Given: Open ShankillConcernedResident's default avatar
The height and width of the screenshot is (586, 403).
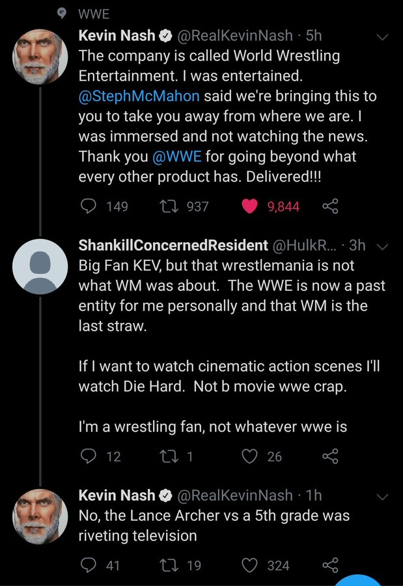Looking at the screenshot, I should [x=40, y=266].
